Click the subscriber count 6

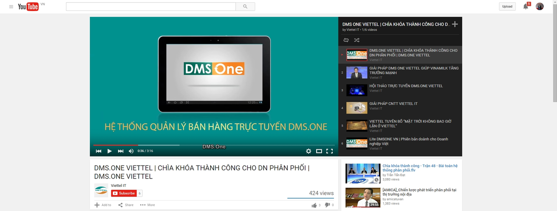[140, 193]
